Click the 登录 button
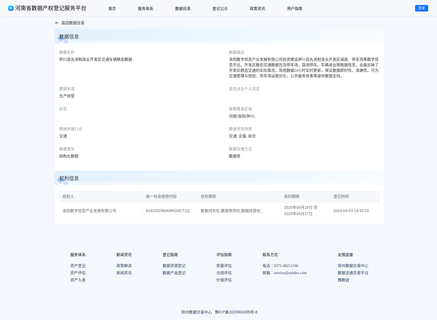The image size is (437, 320). point(422,8)
